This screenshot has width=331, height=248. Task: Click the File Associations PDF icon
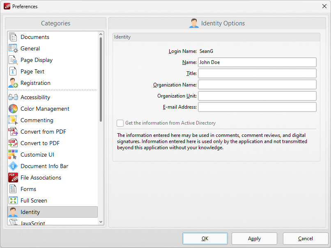[13, 177]
